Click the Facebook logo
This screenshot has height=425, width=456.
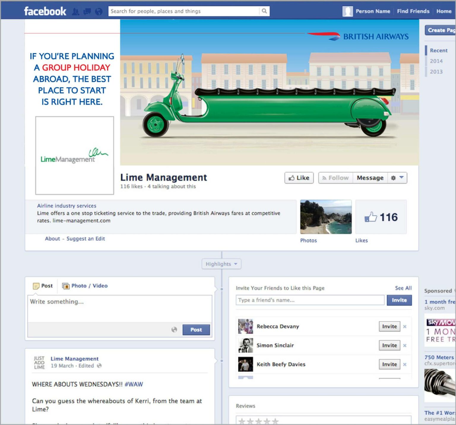(x=45, y=11)
